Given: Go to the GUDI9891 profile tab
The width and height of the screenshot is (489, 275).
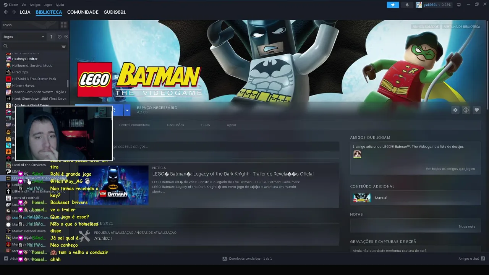Looking at the screenshot, I should [115, 12].
